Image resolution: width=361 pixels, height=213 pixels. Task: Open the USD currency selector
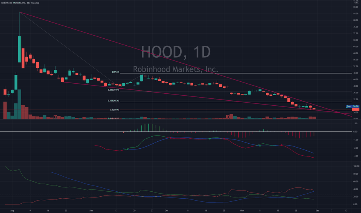[x=356, y=3]
